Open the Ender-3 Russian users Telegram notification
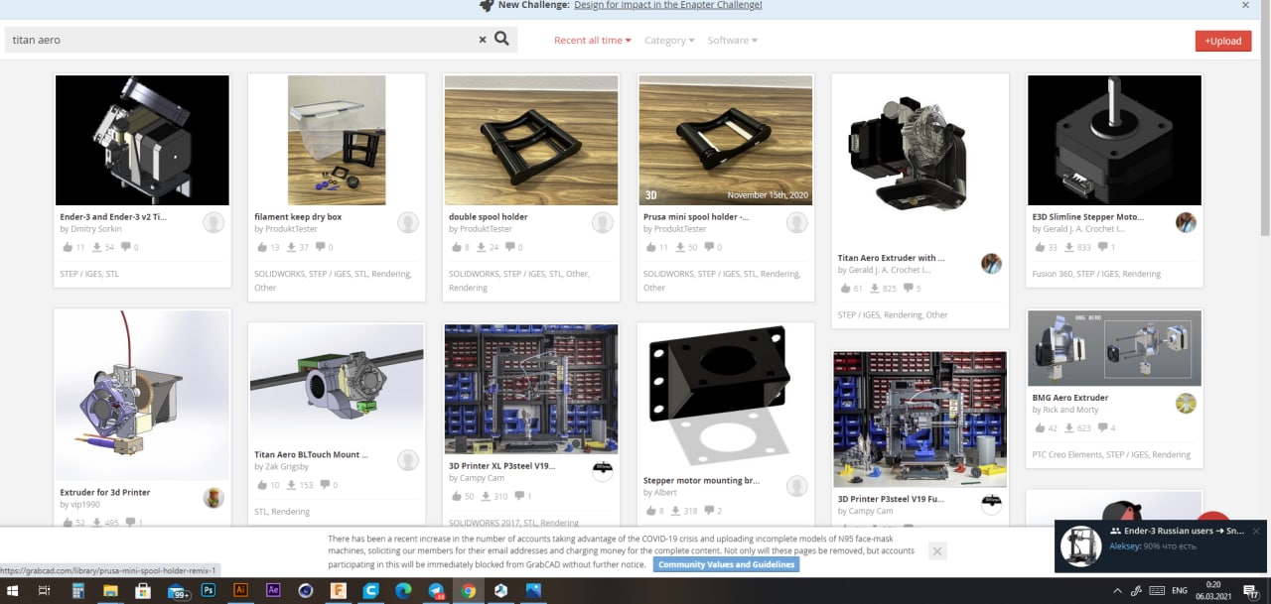This screenshot has height=604, width=1271. [x=1161, y=545]
